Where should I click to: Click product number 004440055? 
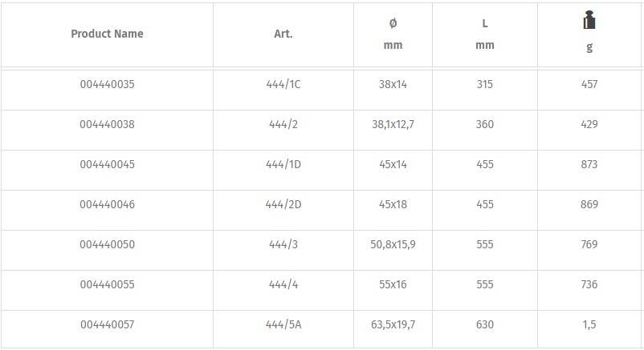click(107, 284)
